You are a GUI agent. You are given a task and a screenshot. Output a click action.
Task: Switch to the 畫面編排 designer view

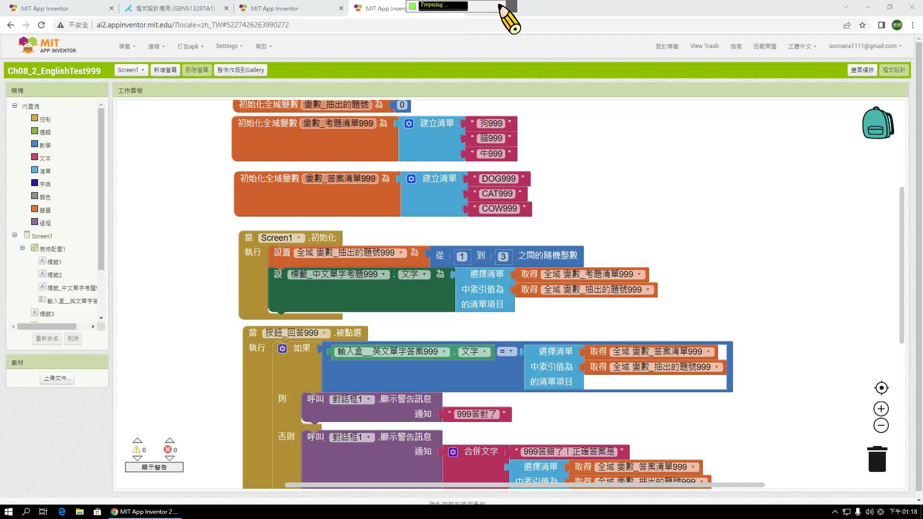[862, 70]
